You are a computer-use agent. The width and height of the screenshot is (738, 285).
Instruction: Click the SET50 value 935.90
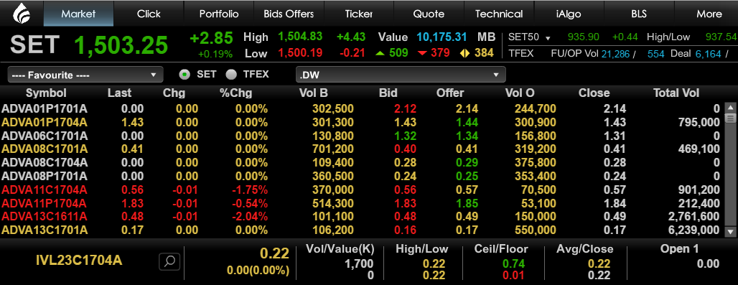(583, 37)
